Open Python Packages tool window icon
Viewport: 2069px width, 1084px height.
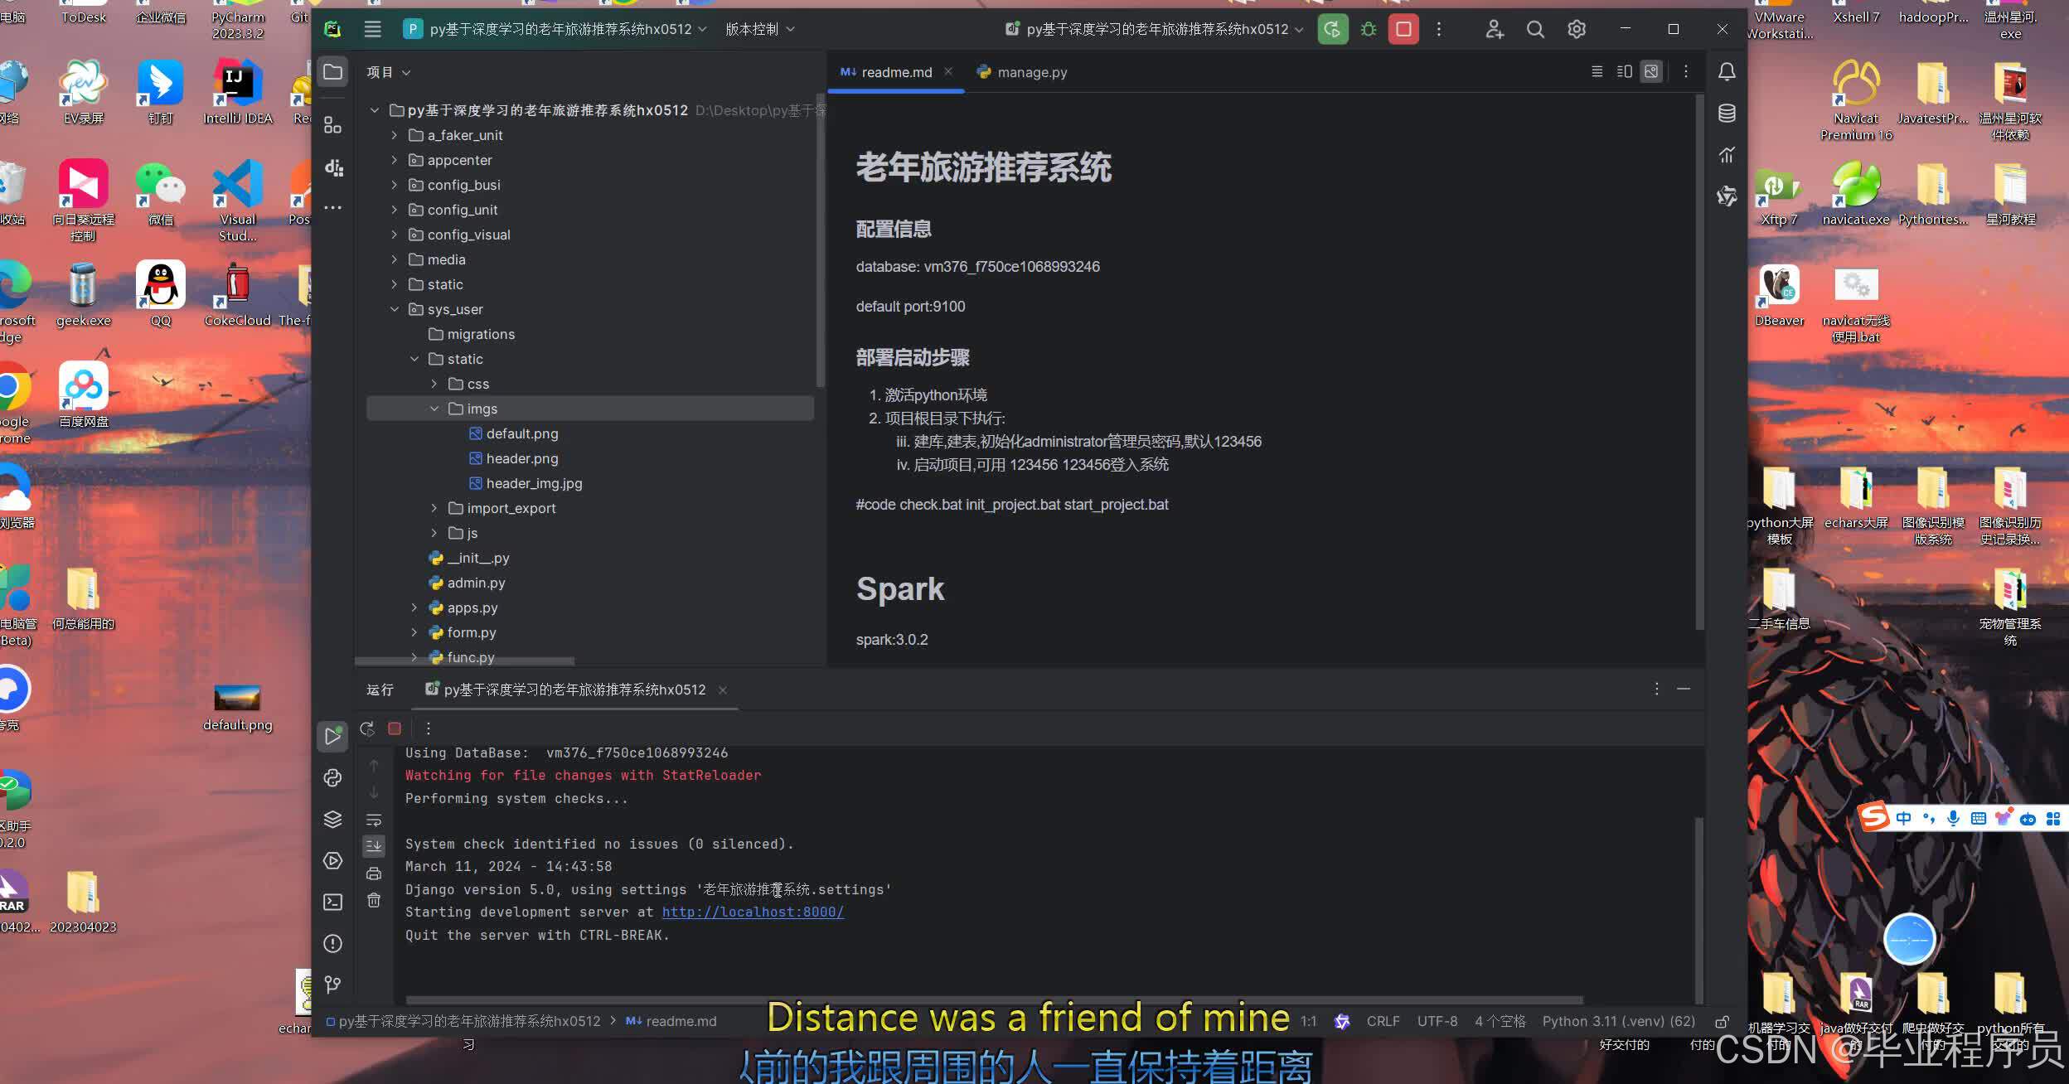coord(332,820)
